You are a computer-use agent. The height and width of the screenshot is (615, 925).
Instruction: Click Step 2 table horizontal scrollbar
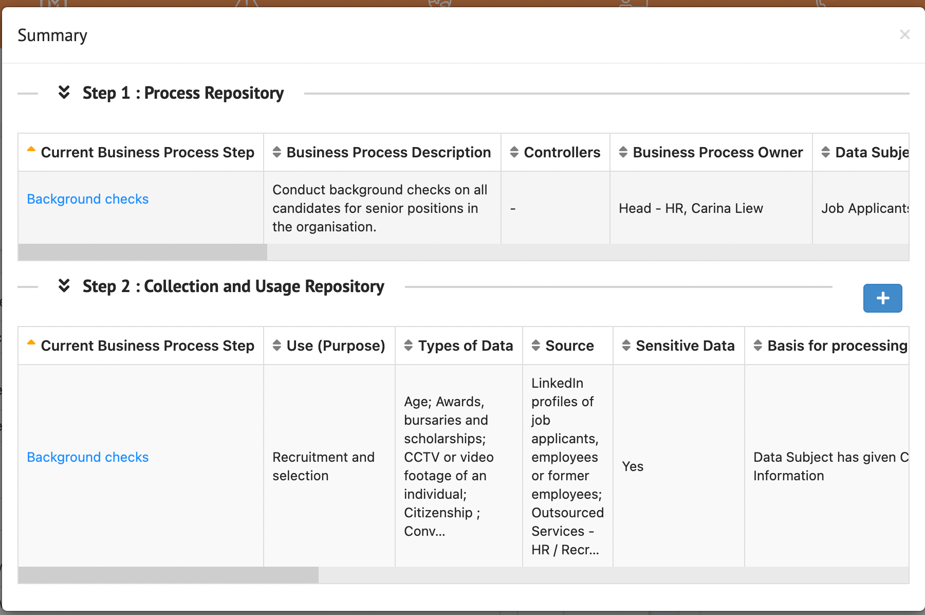point(168,575)
